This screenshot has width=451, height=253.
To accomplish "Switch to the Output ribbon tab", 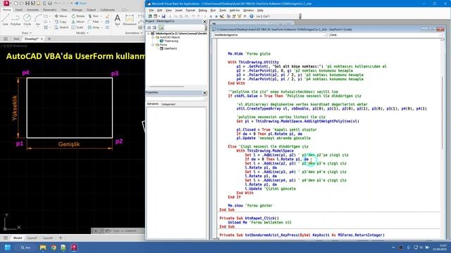I will coord(91,10).
